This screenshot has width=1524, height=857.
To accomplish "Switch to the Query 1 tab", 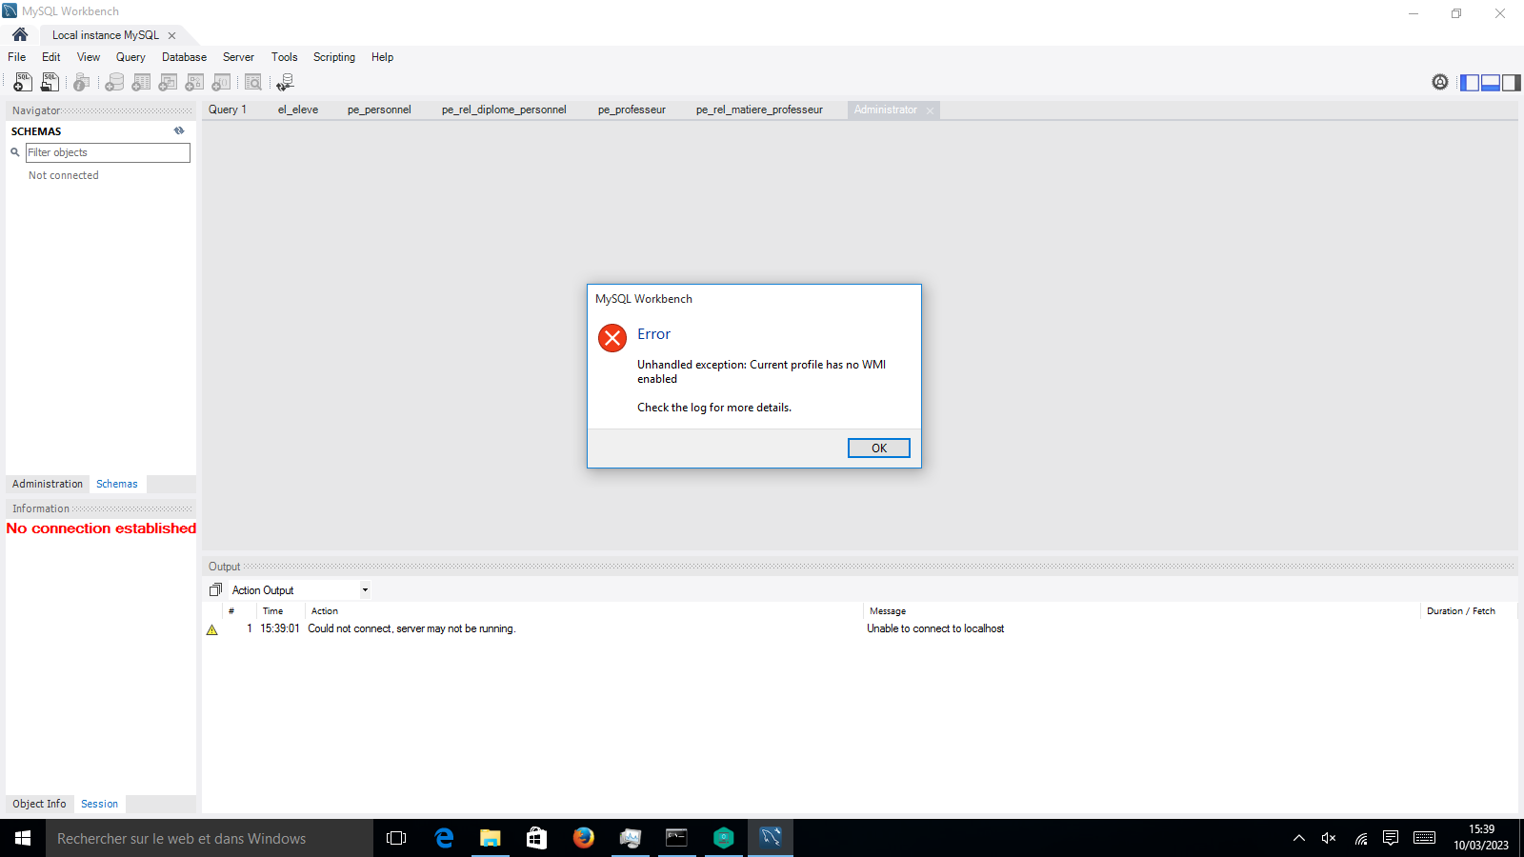I will (x=228, y=110).
